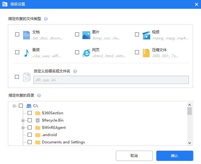The height and width of the screenshot is (164, 201).
Task: Enable the 图片 file type checkbox
Action: click(x=77, y=34)
